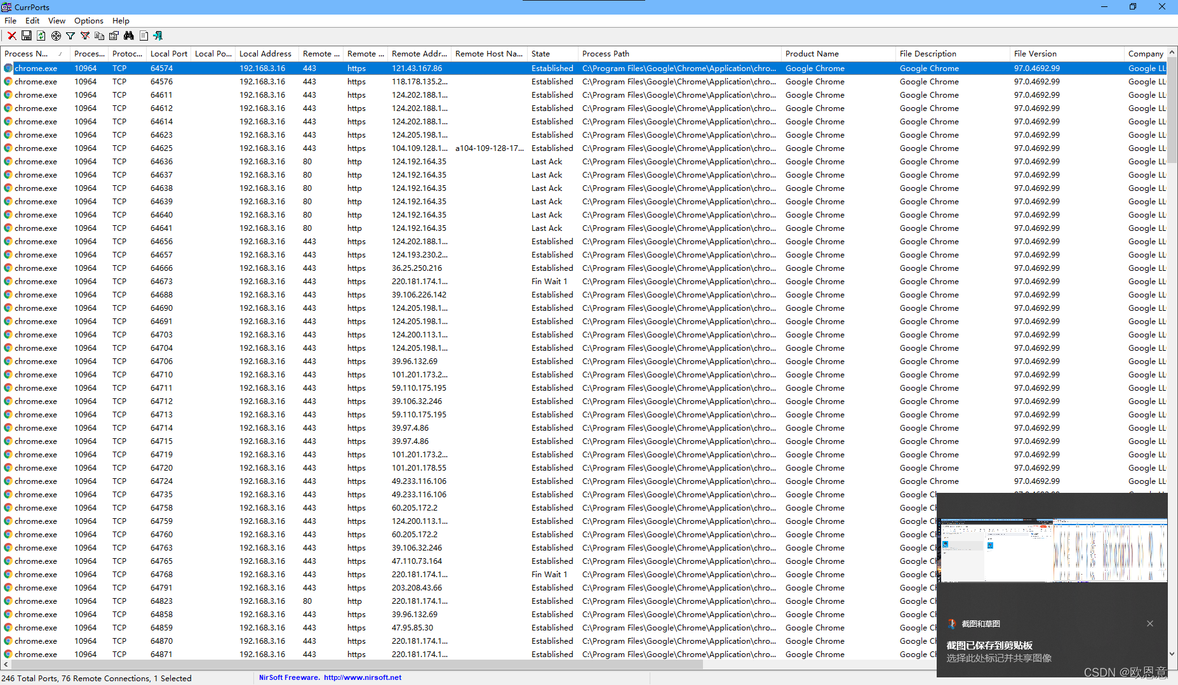The width and height of the screenshot is (1178, 685).
Task: Click the red X close-connections toolbar icon
Action: 12,36
